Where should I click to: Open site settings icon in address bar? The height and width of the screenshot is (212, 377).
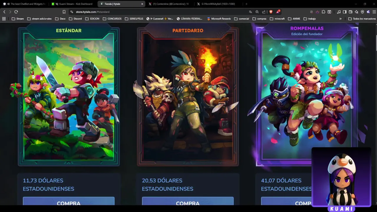[72, 12]
